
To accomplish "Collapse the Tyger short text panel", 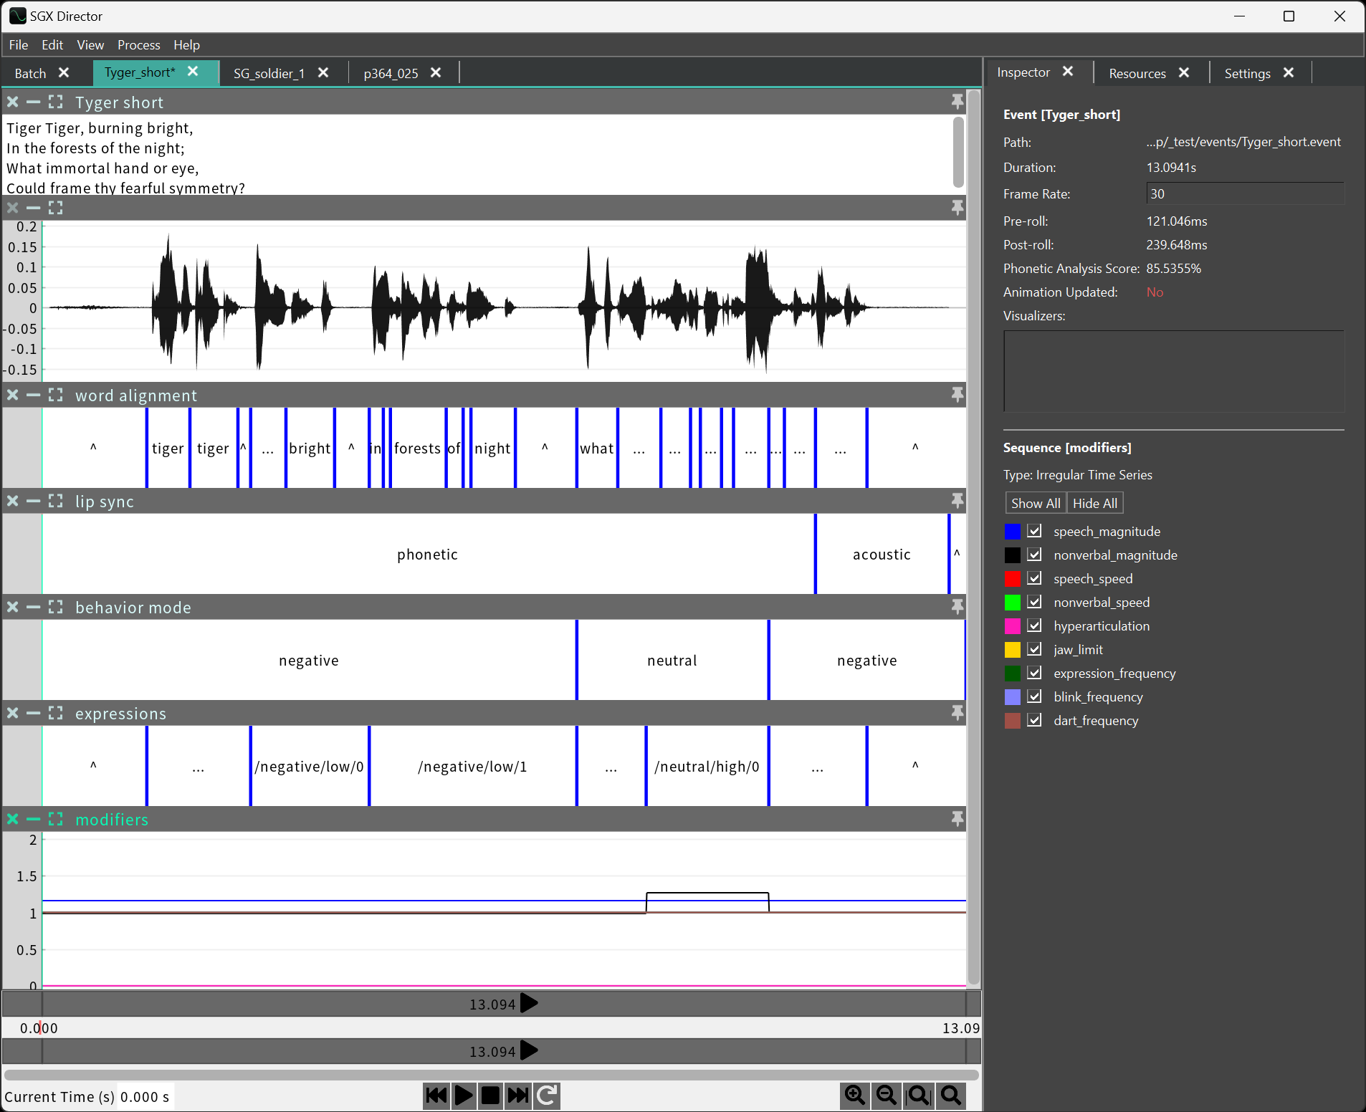I will point(34,102).
